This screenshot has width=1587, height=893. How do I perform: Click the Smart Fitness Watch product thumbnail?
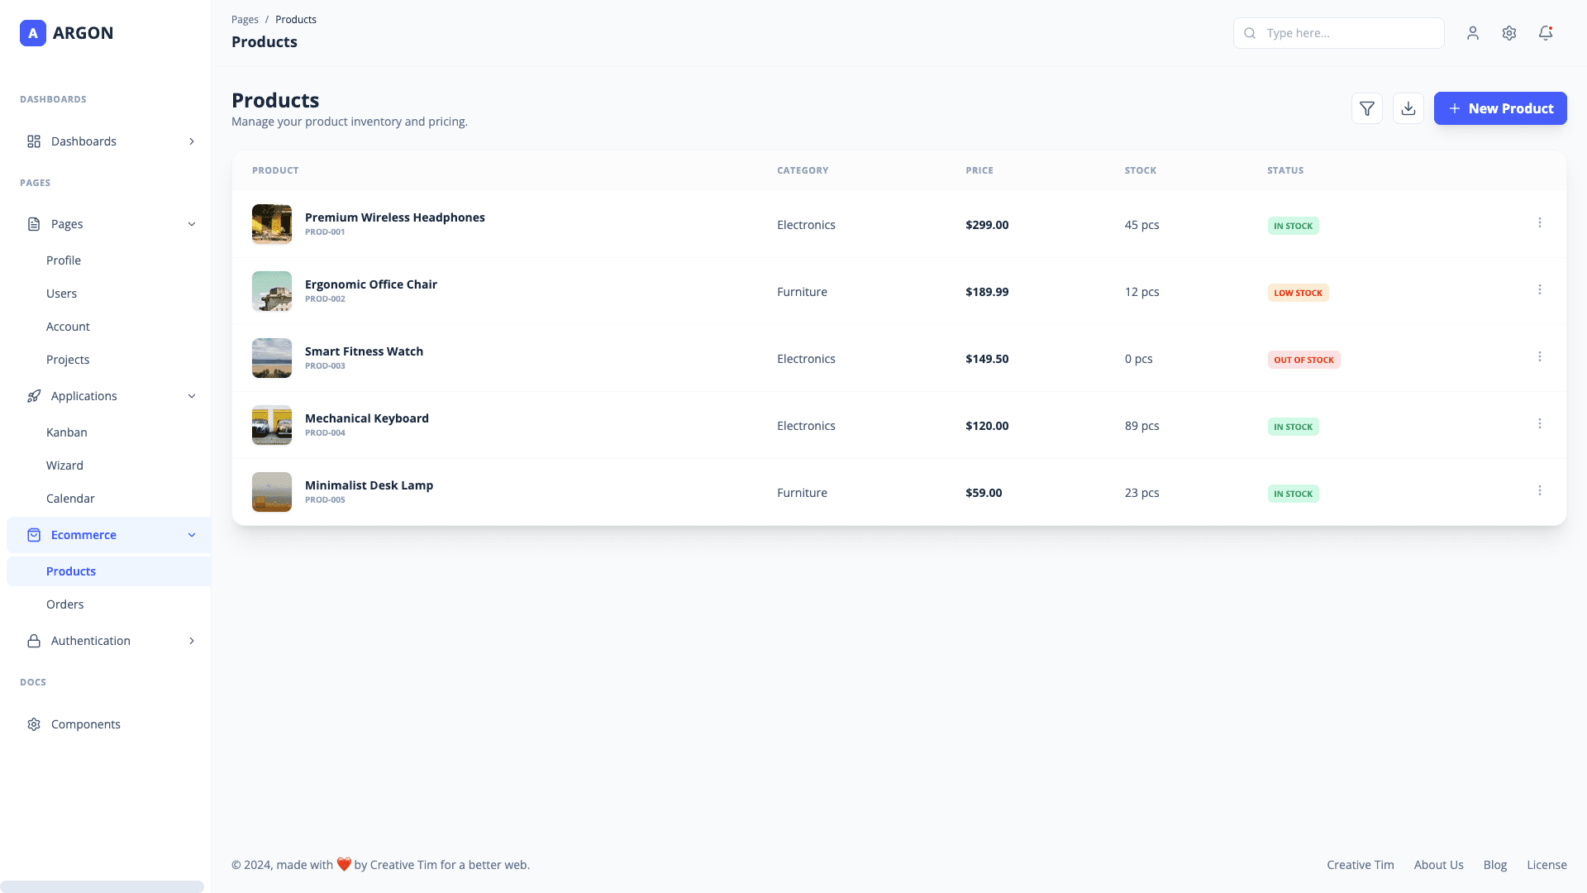pyautogui.click(x=271, y=358)
